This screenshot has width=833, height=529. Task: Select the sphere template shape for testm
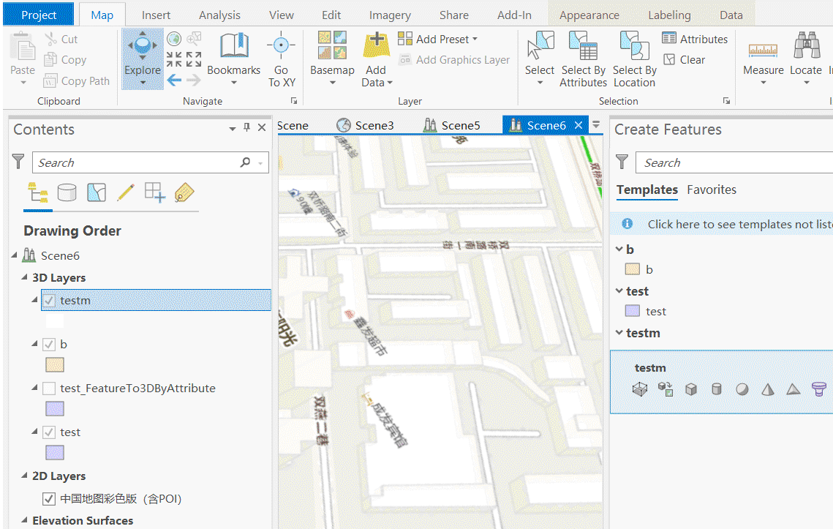[742, 389]
